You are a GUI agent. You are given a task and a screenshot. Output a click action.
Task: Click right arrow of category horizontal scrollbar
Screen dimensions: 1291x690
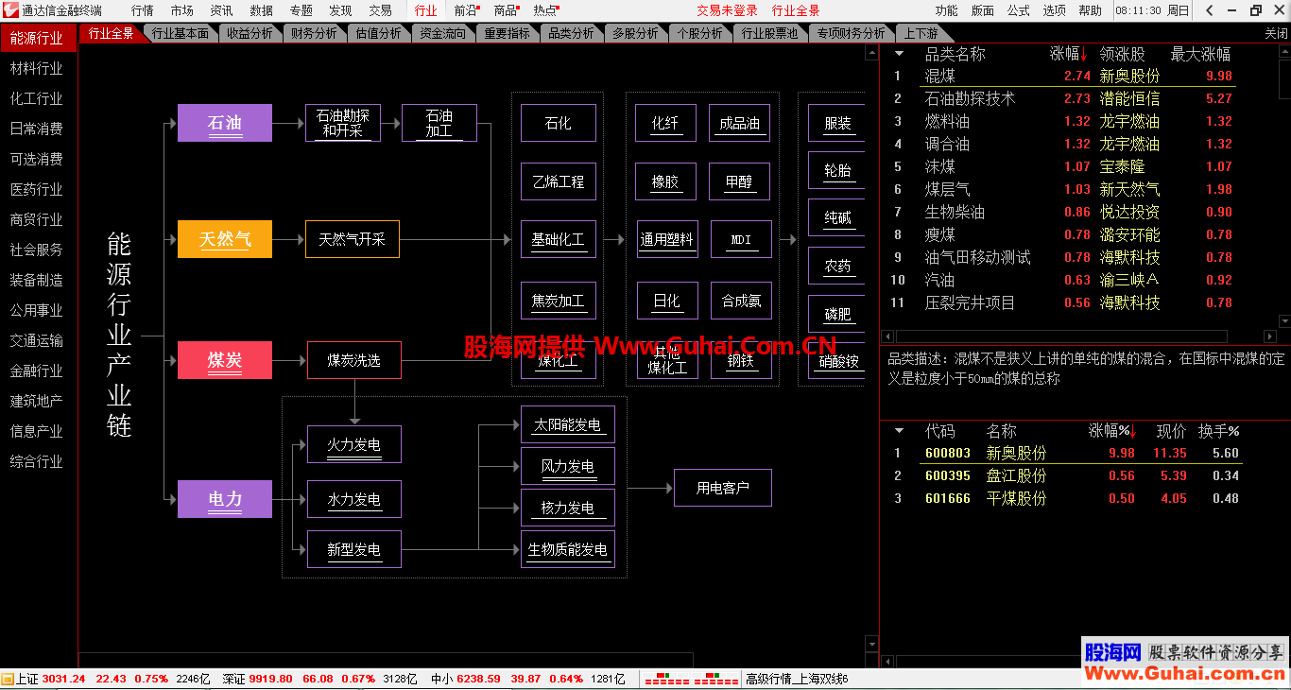coord(1269,336)
